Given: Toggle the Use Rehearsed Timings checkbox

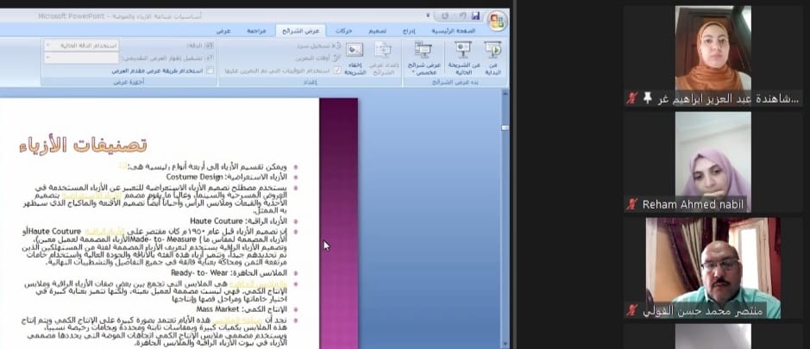Looking at the screenshot, I should [x=325, y=71].
